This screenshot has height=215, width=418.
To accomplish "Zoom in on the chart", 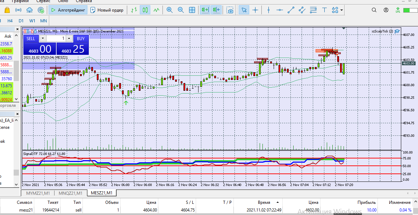I will tap(169, 10).
